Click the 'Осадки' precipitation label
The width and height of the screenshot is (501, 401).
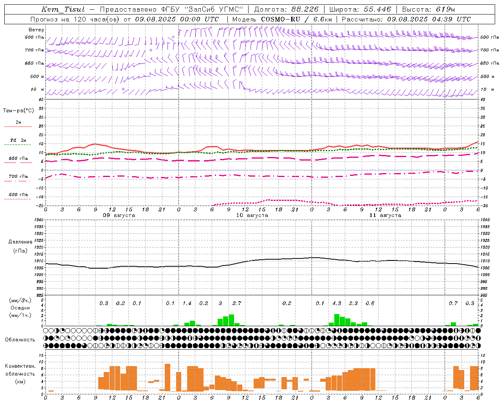pos(20,308)
